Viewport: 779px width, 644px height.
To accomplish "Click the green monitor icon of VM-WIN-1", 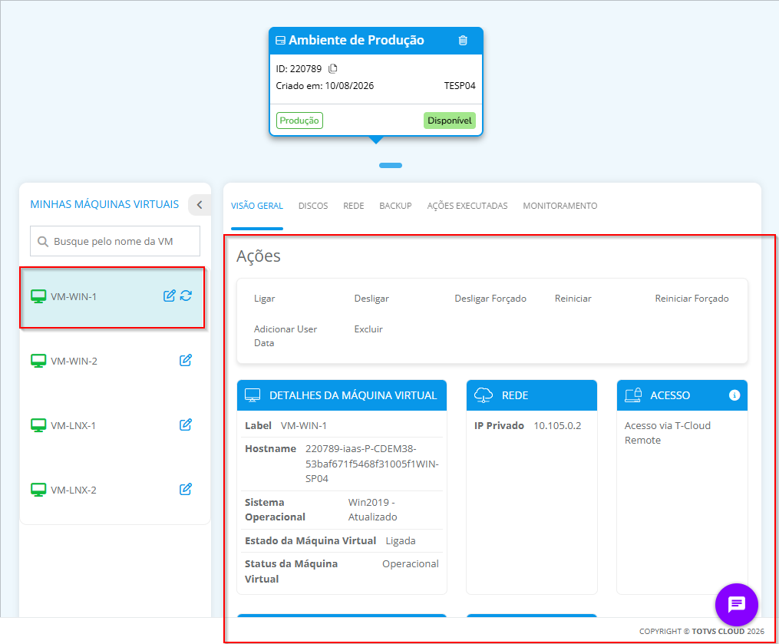I will (x=38, y=296).
